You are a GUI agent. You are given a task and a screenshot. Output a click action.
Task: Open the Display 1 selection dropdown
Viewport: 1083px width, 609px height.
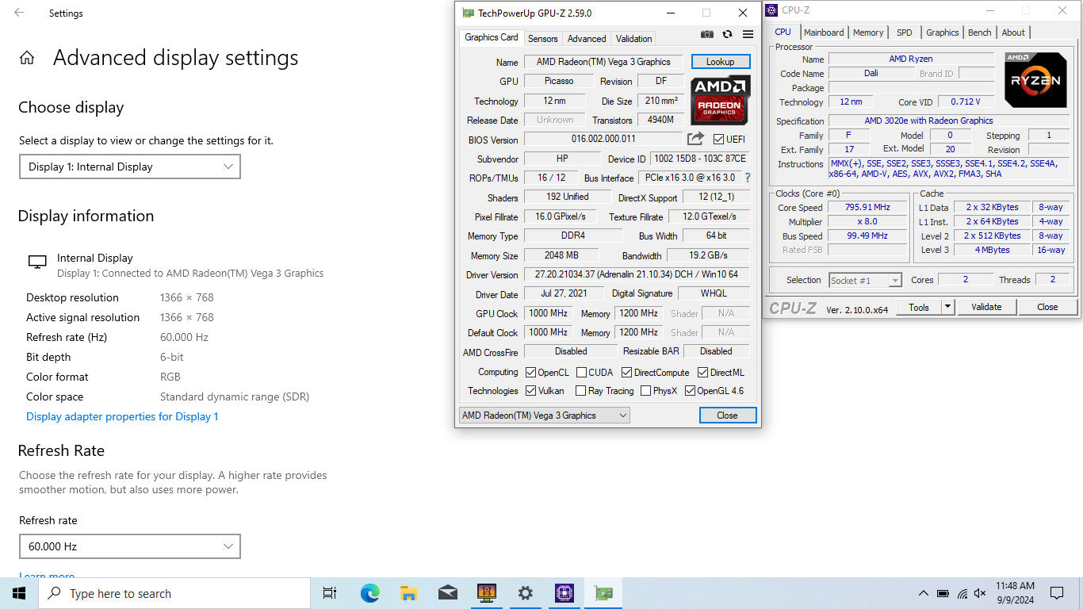(130, 167)
